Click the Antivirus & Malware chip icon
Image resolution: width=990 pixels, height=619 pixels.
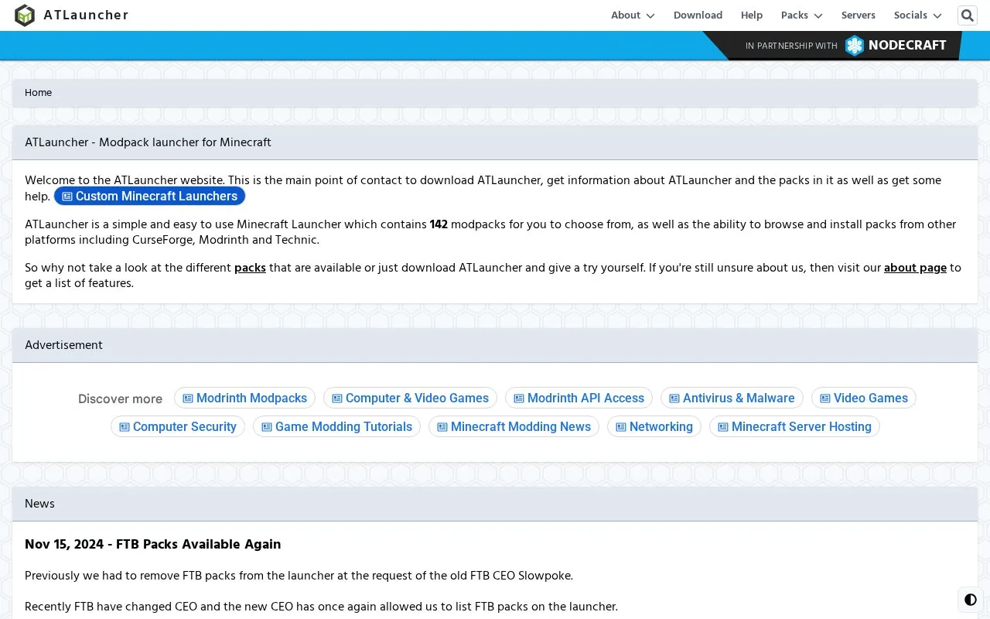[x=674, y=398]
